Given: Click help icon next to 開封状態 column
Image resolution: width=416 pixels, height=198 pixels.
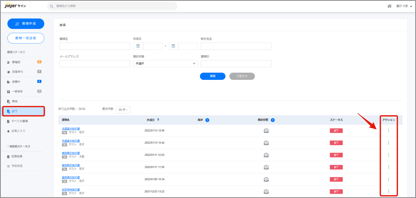Looking at the screenshot, I should tap(273, 120).
